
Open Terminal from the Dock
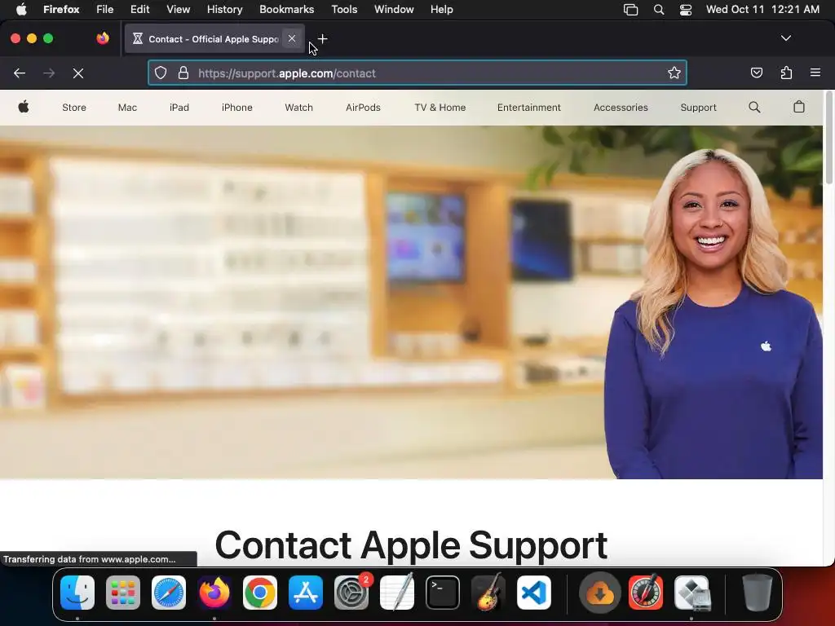click(443, 593)
